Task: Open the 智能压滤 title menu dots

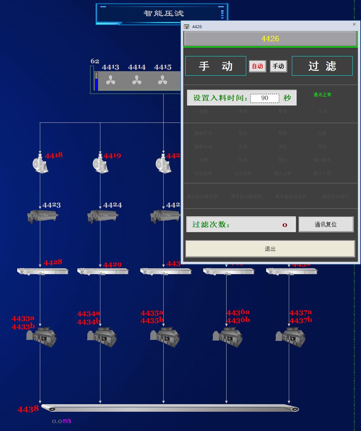Action: pos(222,14)
